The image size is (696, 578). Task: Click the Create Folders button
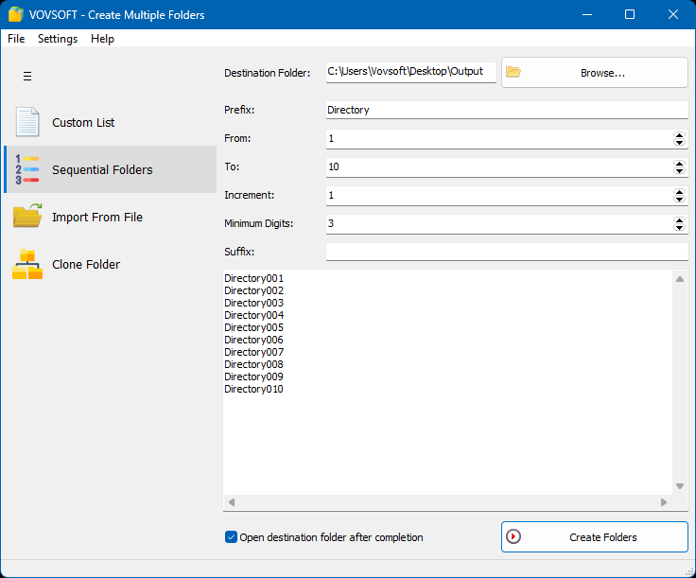pyautogui.click(x=595, y=537)
